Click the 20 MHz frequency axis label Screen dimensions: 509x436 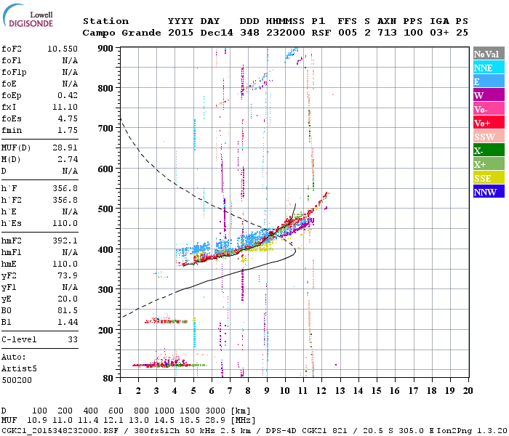tap(468, 391)
